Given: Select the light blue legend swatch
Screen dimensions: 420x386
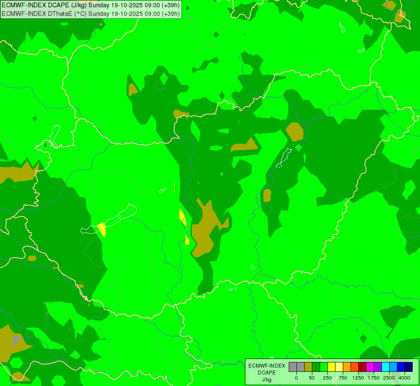Looking at the screenshot, I should pyautogui.click(x=393, y=367).
